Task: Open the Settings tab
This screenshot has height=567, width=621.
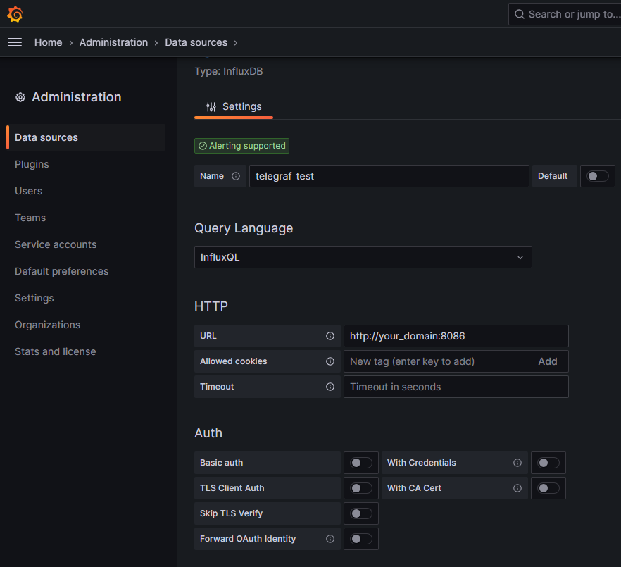Action: 234,106
